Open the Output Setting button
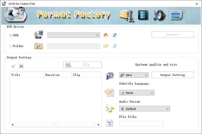202x134 pixels. (173, 75)
